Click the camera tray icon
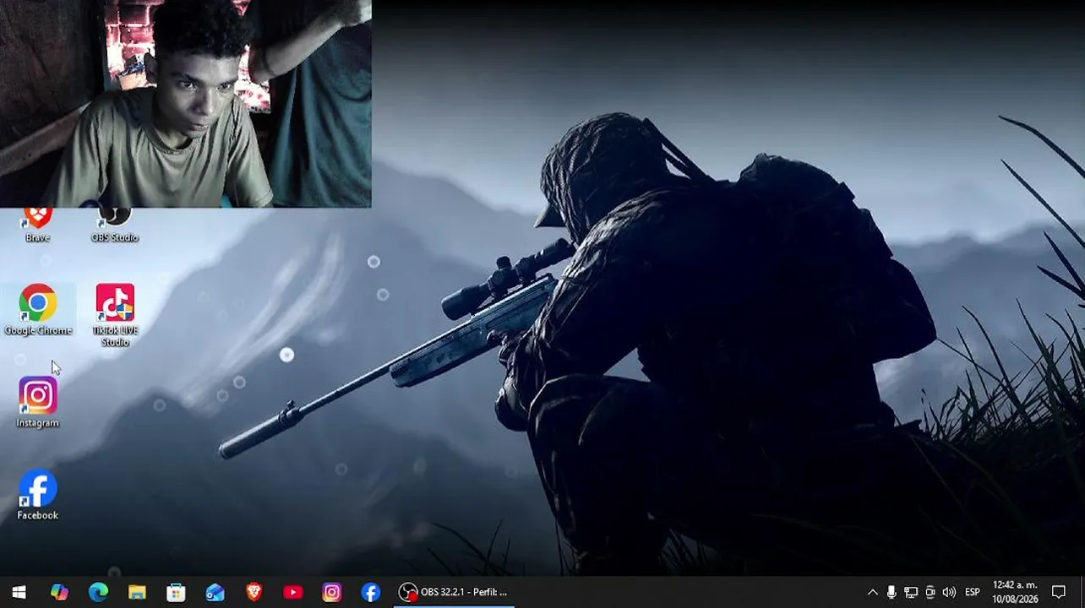 930,592
